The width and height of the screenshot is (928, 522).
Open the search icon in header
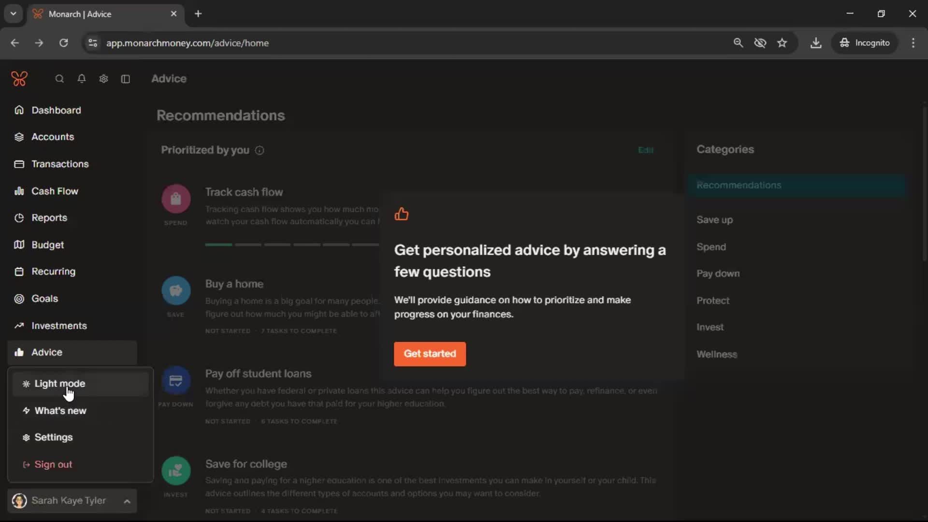pos(59,79)
